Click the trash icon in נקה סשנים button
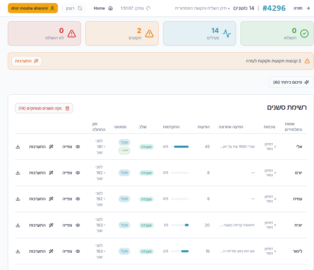 click(67, 108)
